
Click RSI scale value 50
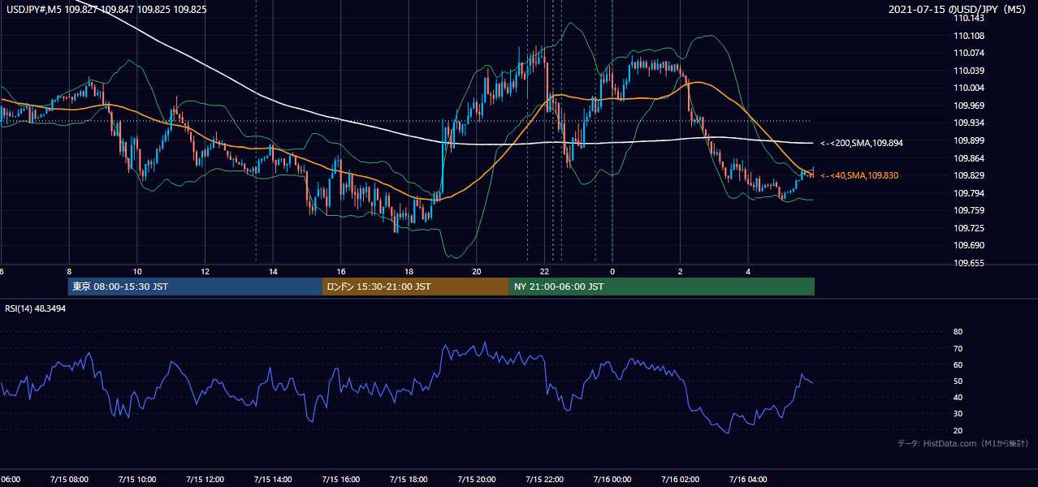tap(958, 381)
